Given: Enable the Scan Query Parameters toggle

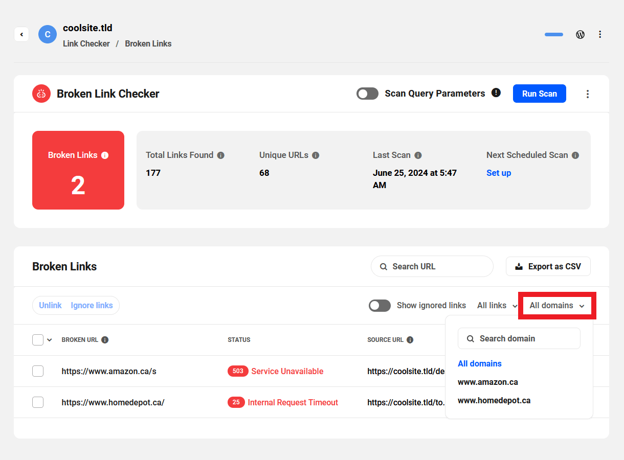Looking at the screenshot, I should (x=367, y=94).
